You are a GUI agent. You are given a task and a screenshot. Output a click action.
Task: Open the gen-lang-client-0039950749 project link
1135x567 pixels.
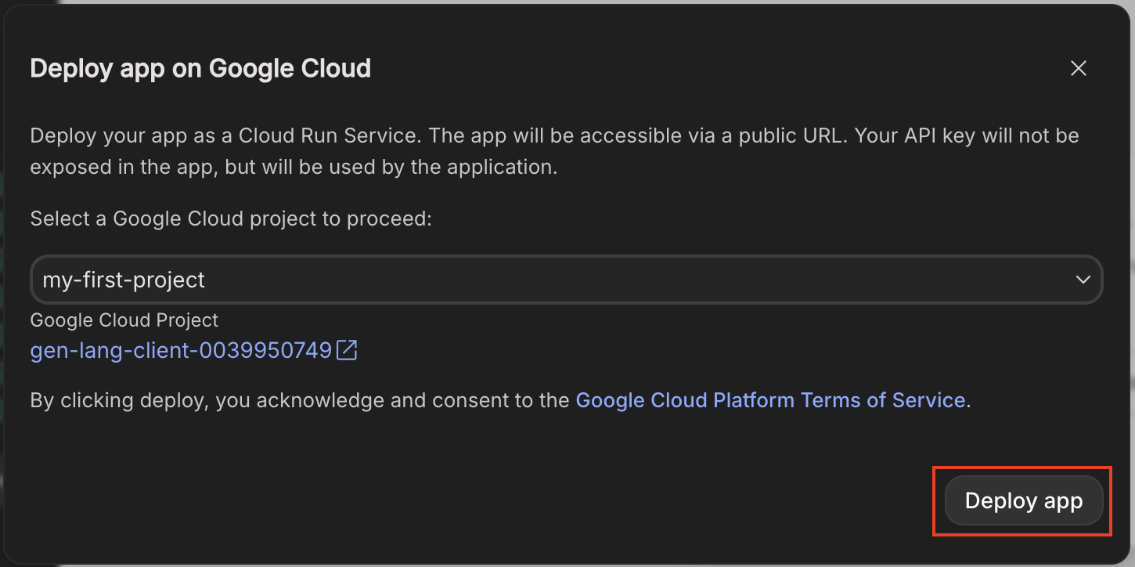tap(181, 350)
